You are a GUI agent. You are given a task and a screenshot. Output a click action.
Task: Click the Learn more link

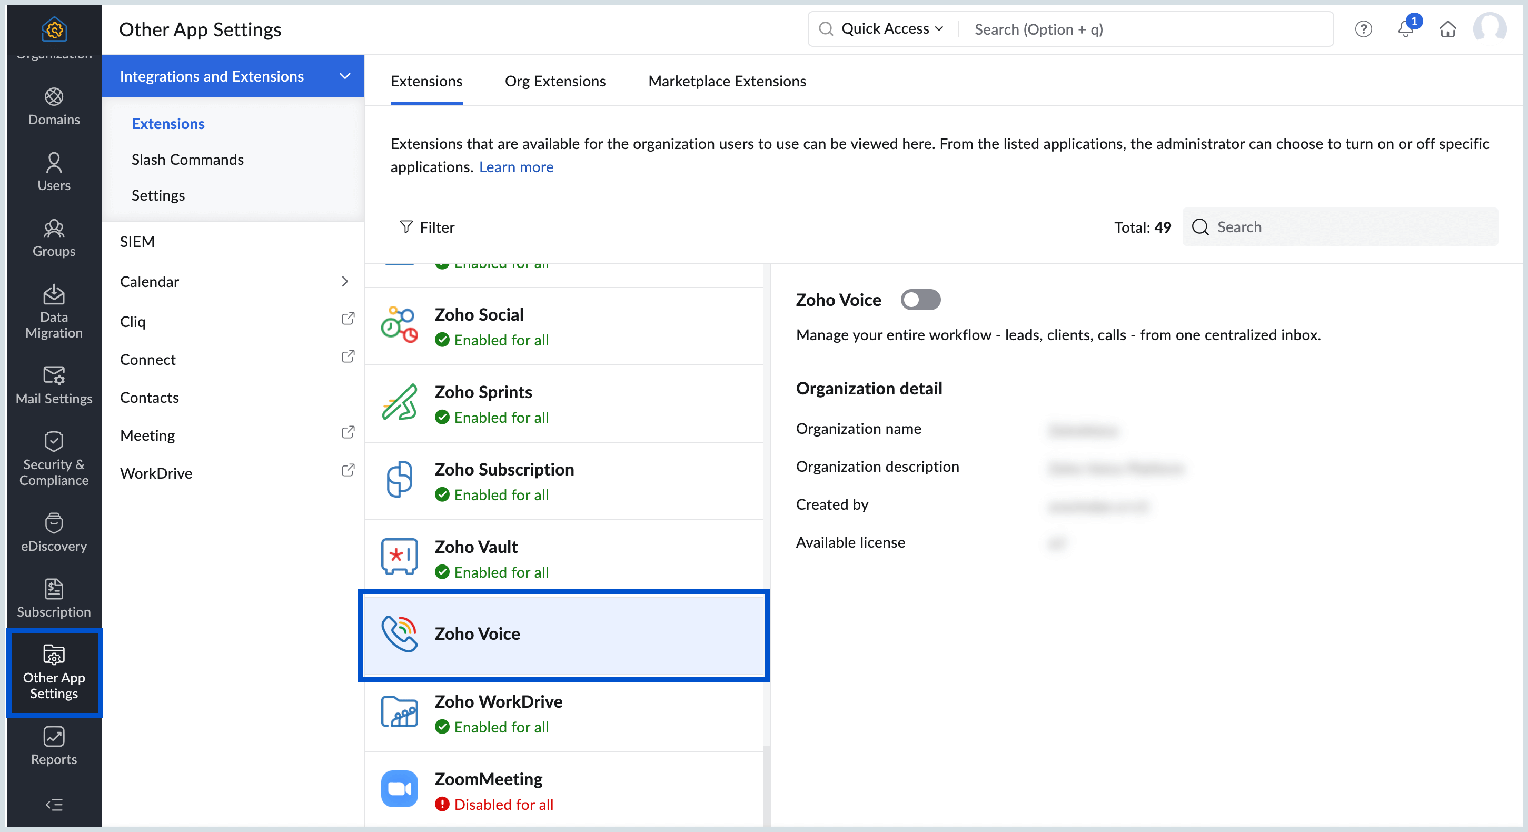(x=515, y=167)
